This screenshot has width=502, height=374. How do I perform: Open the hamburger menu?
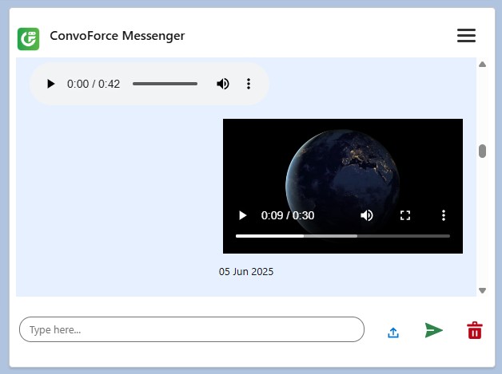tap(466, 36)
